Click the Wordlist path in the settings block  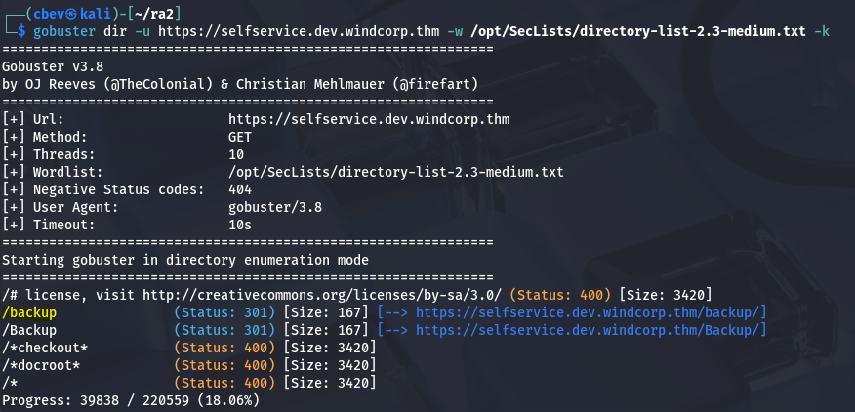(394, 172)
